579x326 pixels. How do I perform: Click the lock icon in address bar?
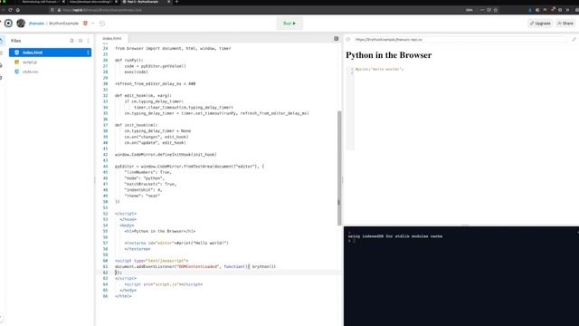(x=59, y=10)
